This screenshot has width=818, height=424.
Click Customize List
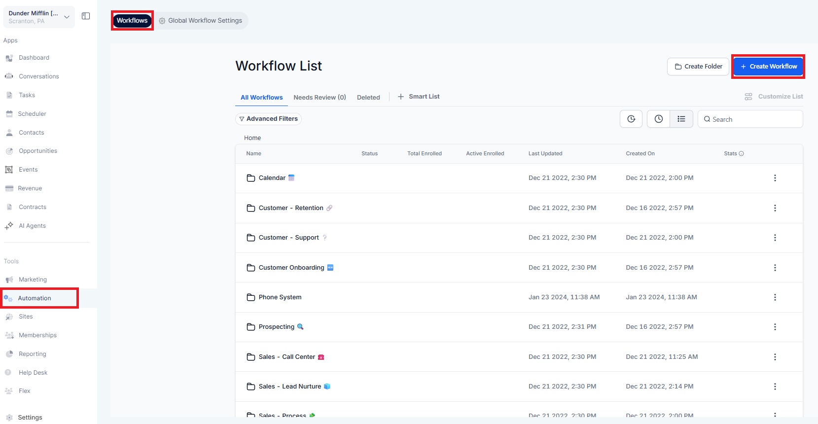click(774, 97)
